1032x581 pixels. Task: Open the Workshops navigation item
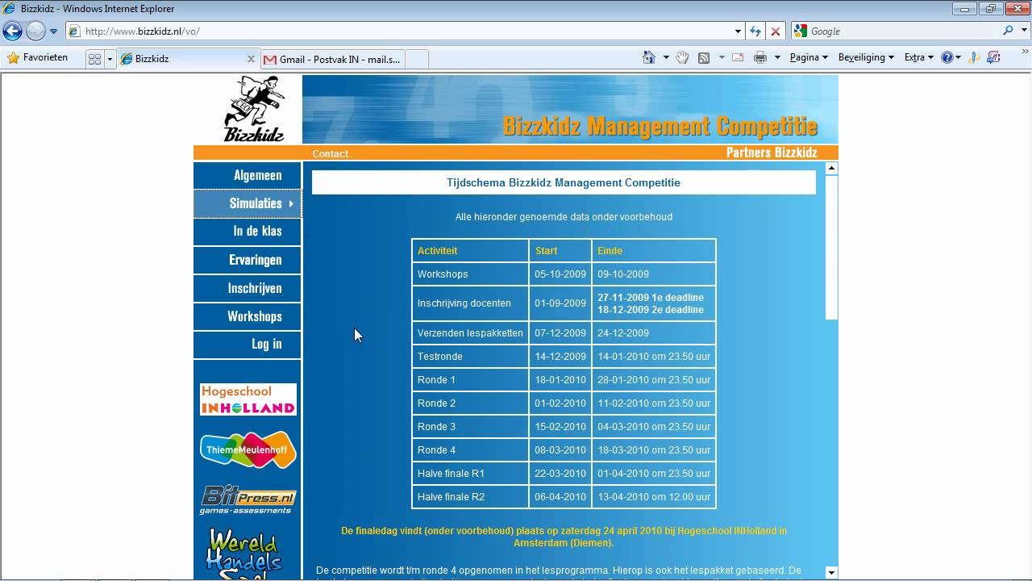coord(248,316)
